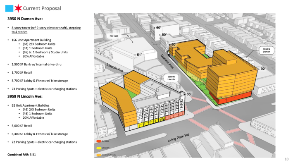Click the +65' height marker

(x=188, y=94)
